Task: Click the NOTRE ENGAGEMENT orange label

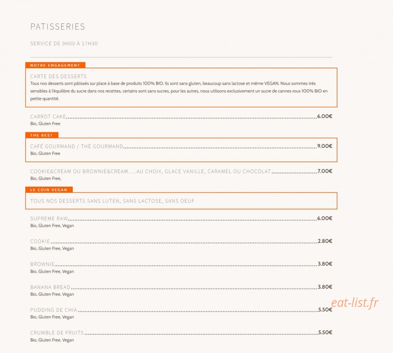Action: [x=55, y=65]
